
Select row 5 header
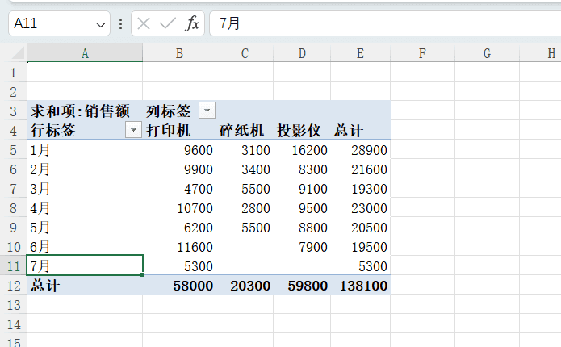point(13,150)
